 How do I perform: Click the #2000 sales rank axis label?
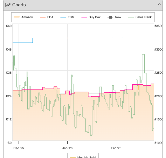tap(158, 96)
